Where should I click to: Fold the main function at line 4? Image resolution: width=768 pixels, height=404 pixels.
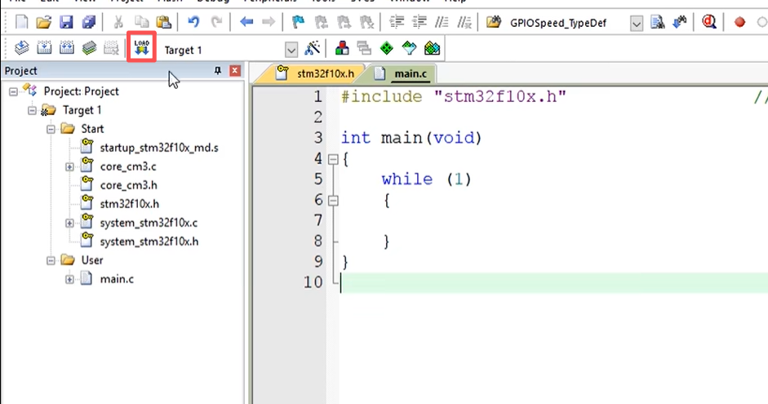coord(333,159)
